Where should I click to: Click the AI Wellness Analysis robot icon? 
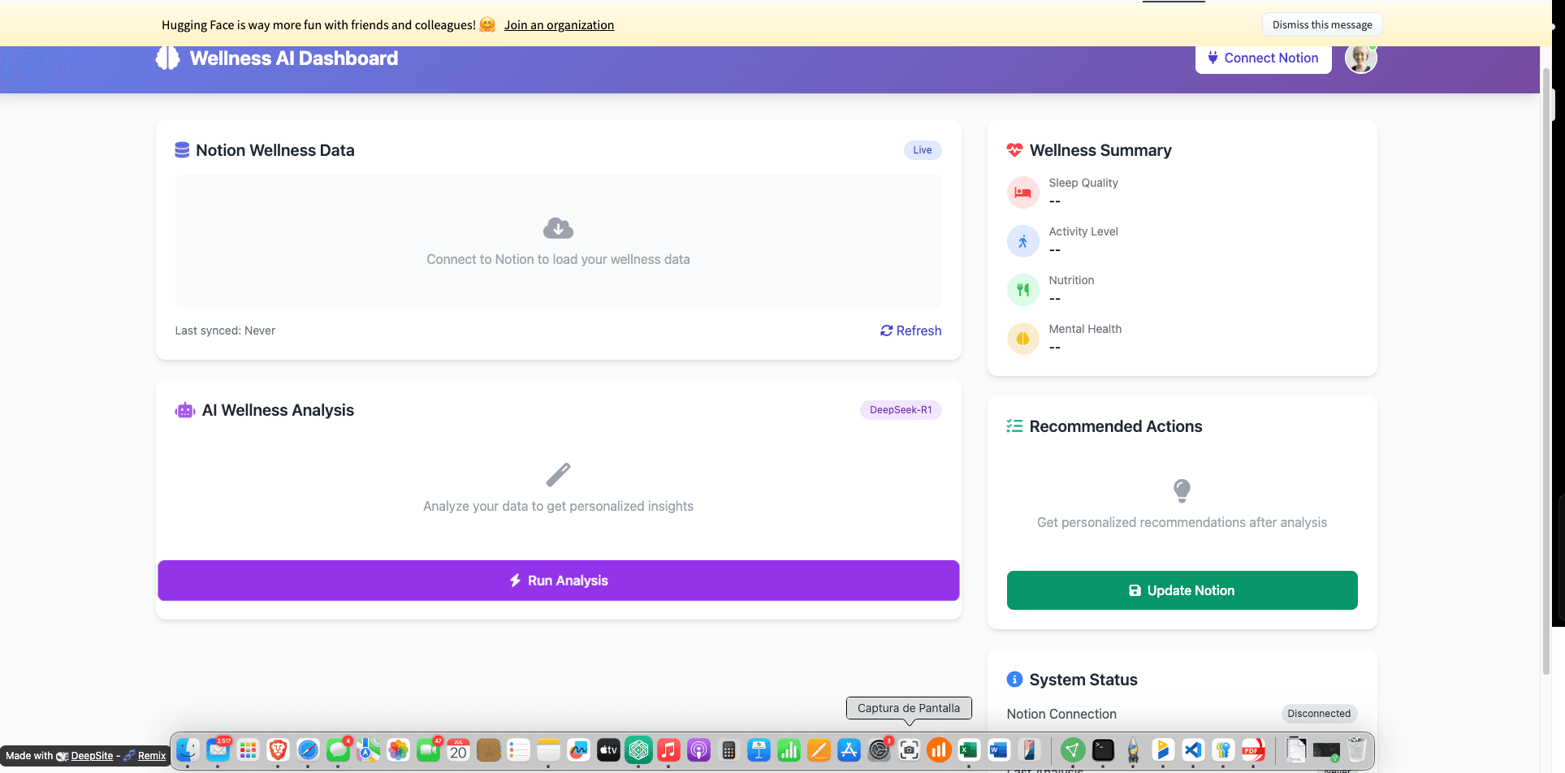(x=185, y=410)
